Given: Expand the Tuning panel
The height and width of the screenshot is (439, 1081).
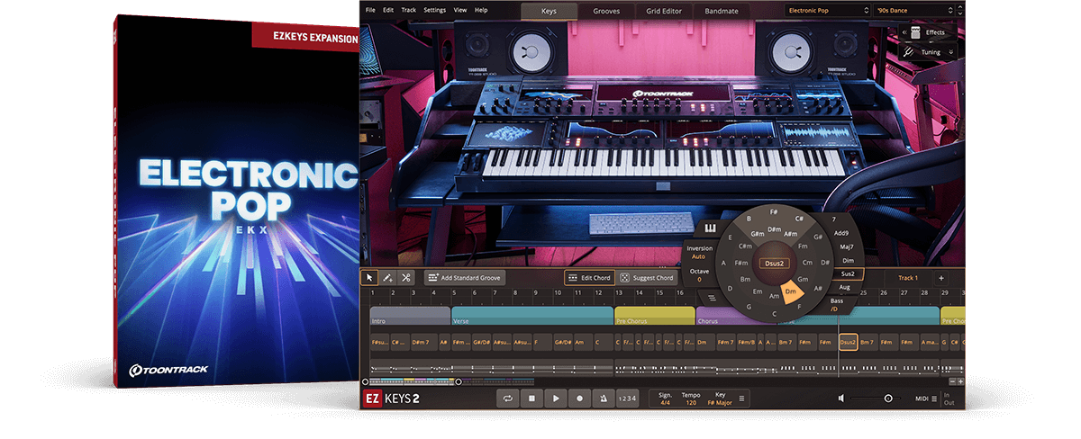Looking at the screenshot, I should click(x=929, y=52).
